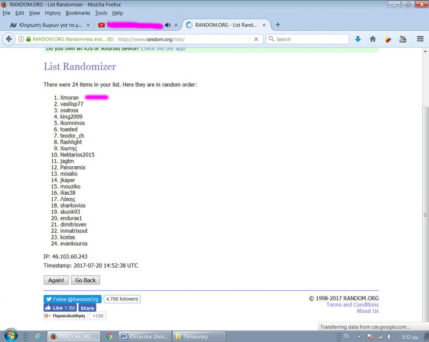Follow @RandomOrg on Twitter button
This screenshot has width=429, height=342.
72,299
